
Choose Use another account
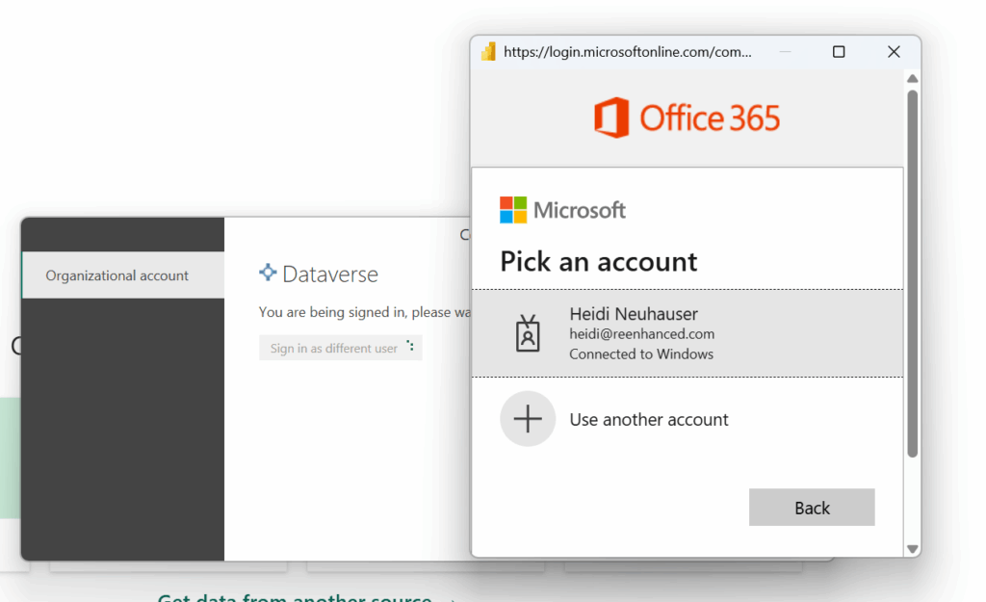(688, 419)
